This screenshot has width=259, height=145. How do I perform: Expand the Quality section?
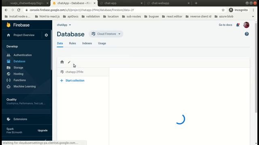[x=26, y=101]
